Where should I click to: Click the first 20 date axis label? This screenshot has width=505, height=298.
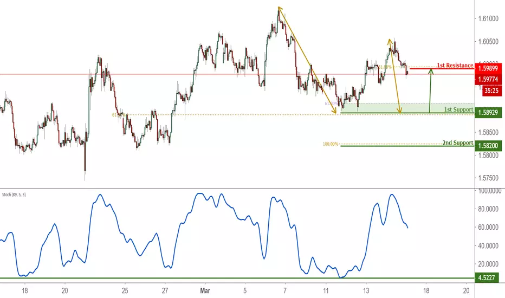click(64, 290)
